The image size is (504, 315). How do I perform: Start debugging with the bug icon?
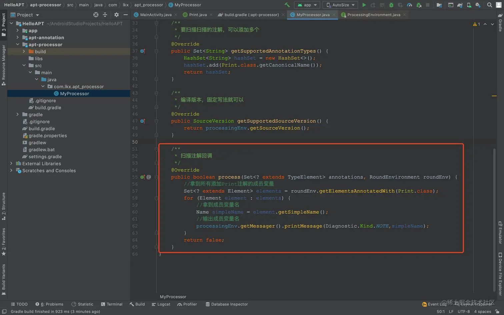[x=391, y=5]
